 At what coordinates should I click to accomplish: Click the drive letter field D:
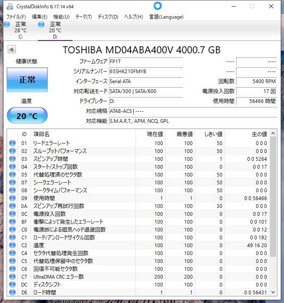146,101
